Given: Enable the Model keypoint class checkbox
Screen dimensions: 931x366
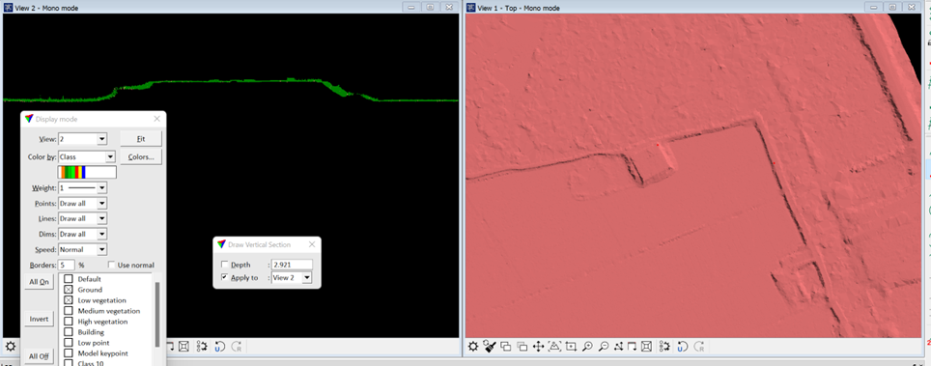Looking at the screenshot, I should [x=69, y=353].
